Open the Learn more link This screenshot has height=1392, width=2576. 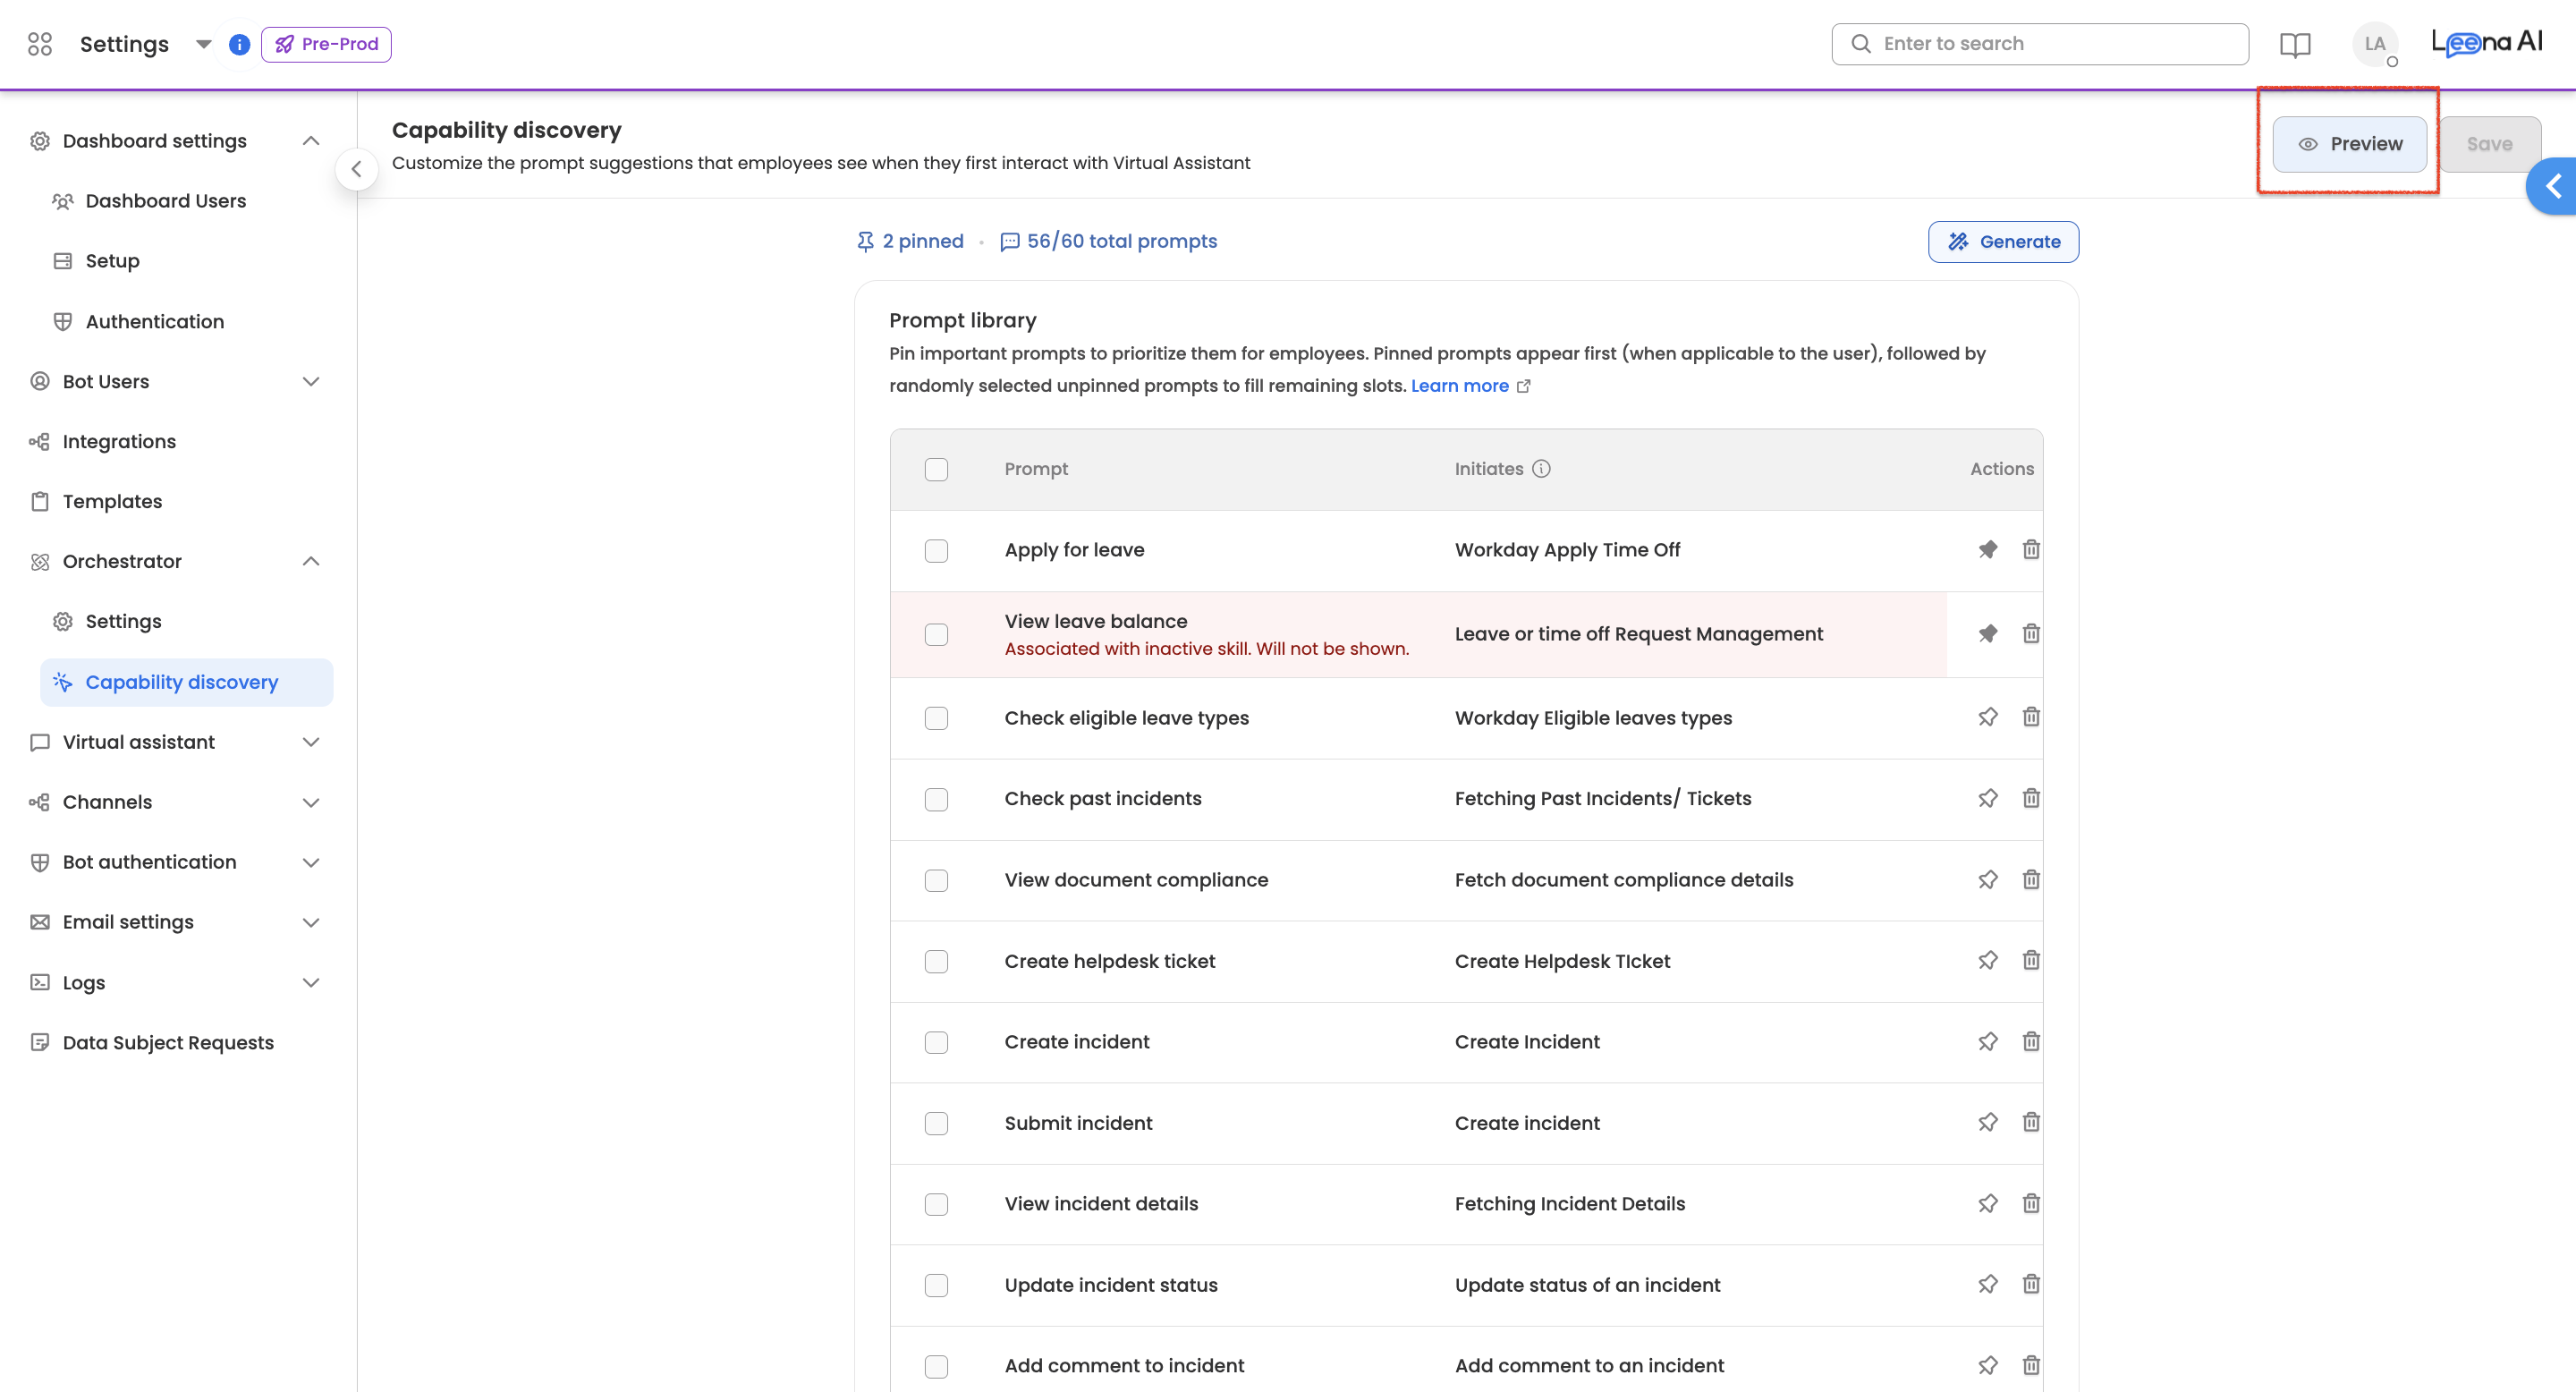[1459, 386]
